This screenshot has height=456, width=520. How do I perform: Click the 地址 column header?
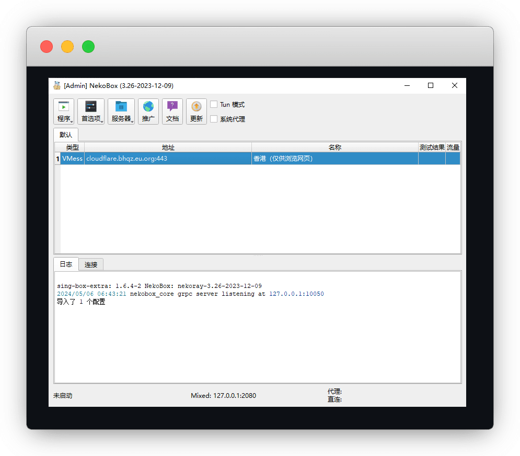click(x=168, y=148)
